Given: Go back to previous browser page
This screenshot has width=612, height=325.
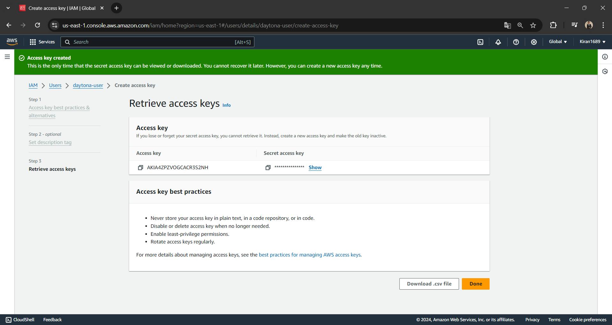Looking at the screenshot, I should [9, 25].
